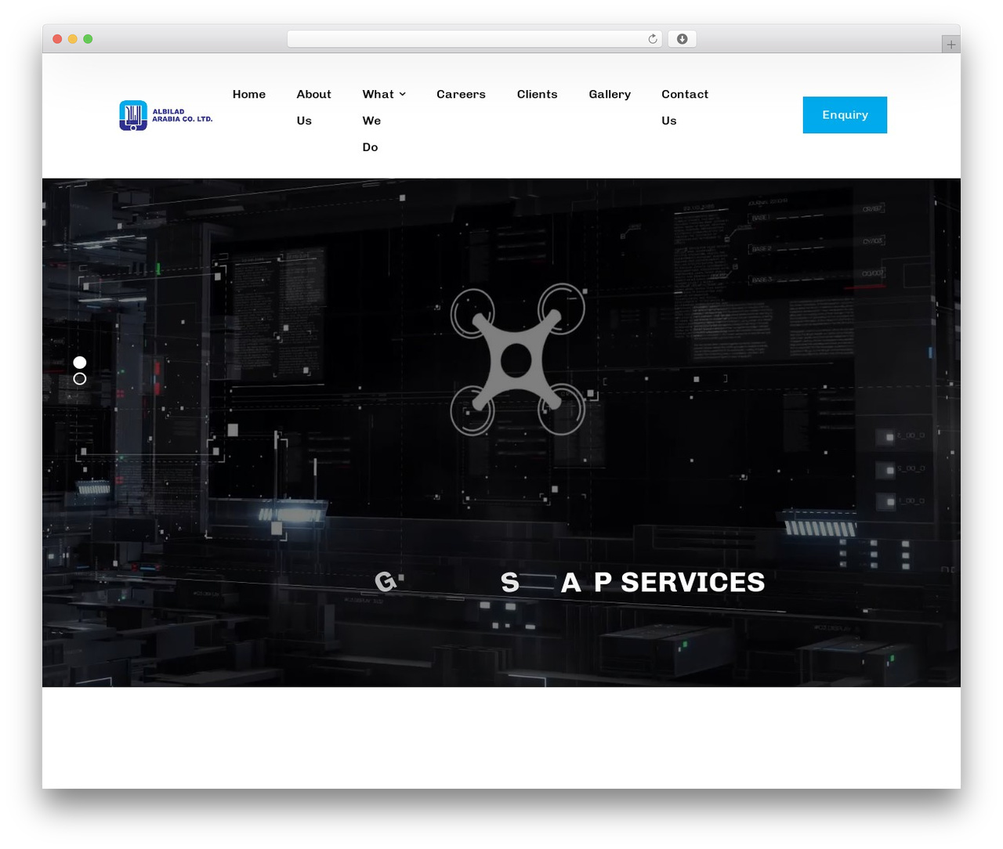Go to the Home page

coord(249,94)
